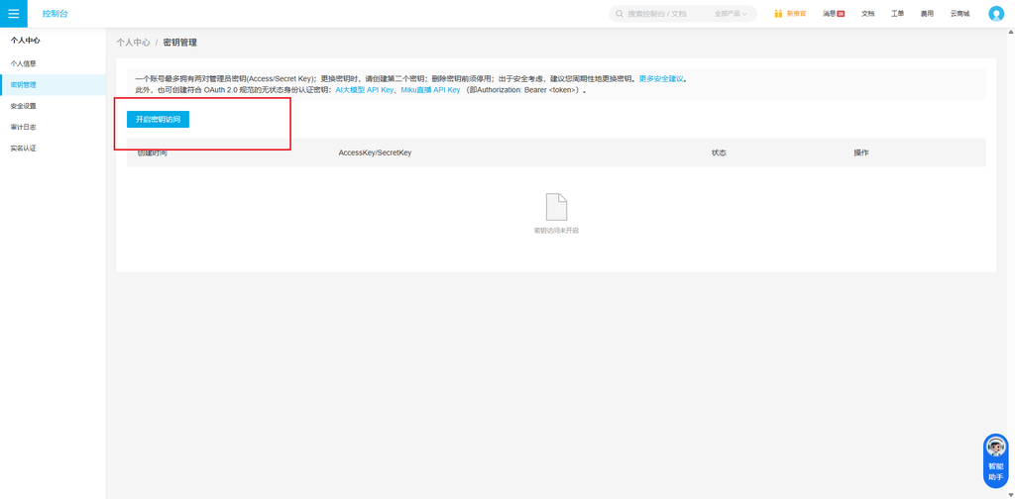Open the Miku直播 API Key link
Screen dimensions: 1015x499
point(430,90)
